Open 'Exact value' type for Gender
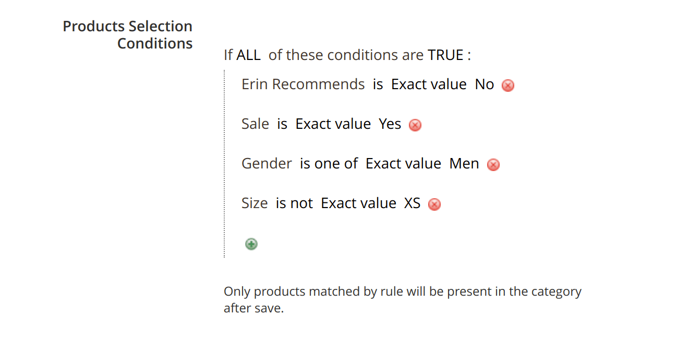The height and width of the screenshot is (339, 678). click(404, 163)
